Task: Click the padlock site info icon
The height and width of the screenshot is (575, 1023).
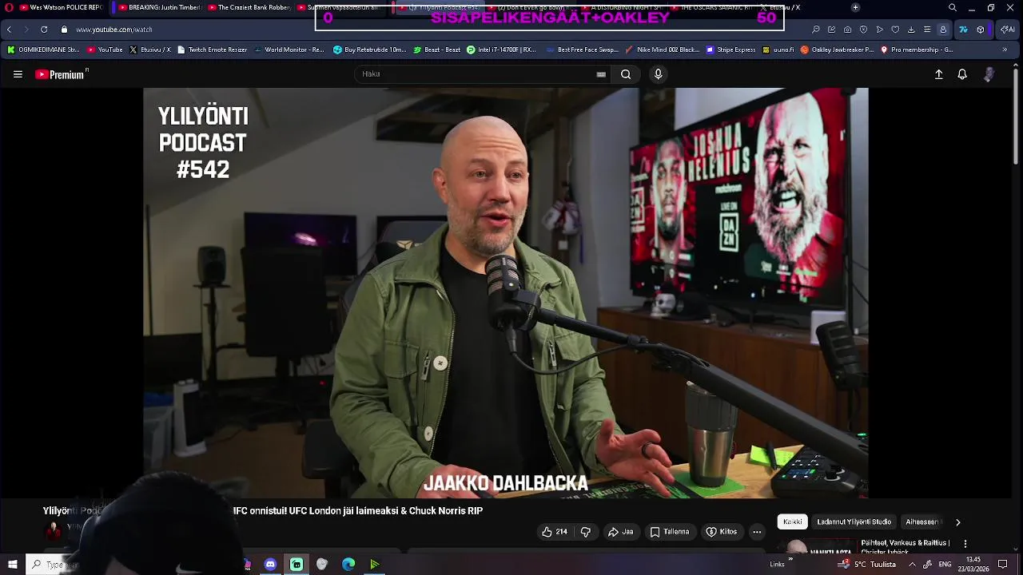Action: 64,30
